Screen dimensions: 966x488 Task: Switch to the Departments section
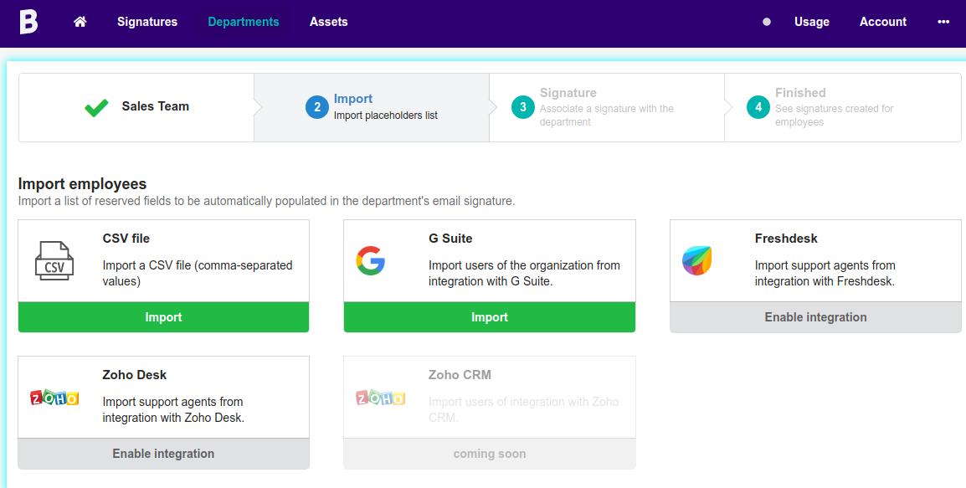243,22
